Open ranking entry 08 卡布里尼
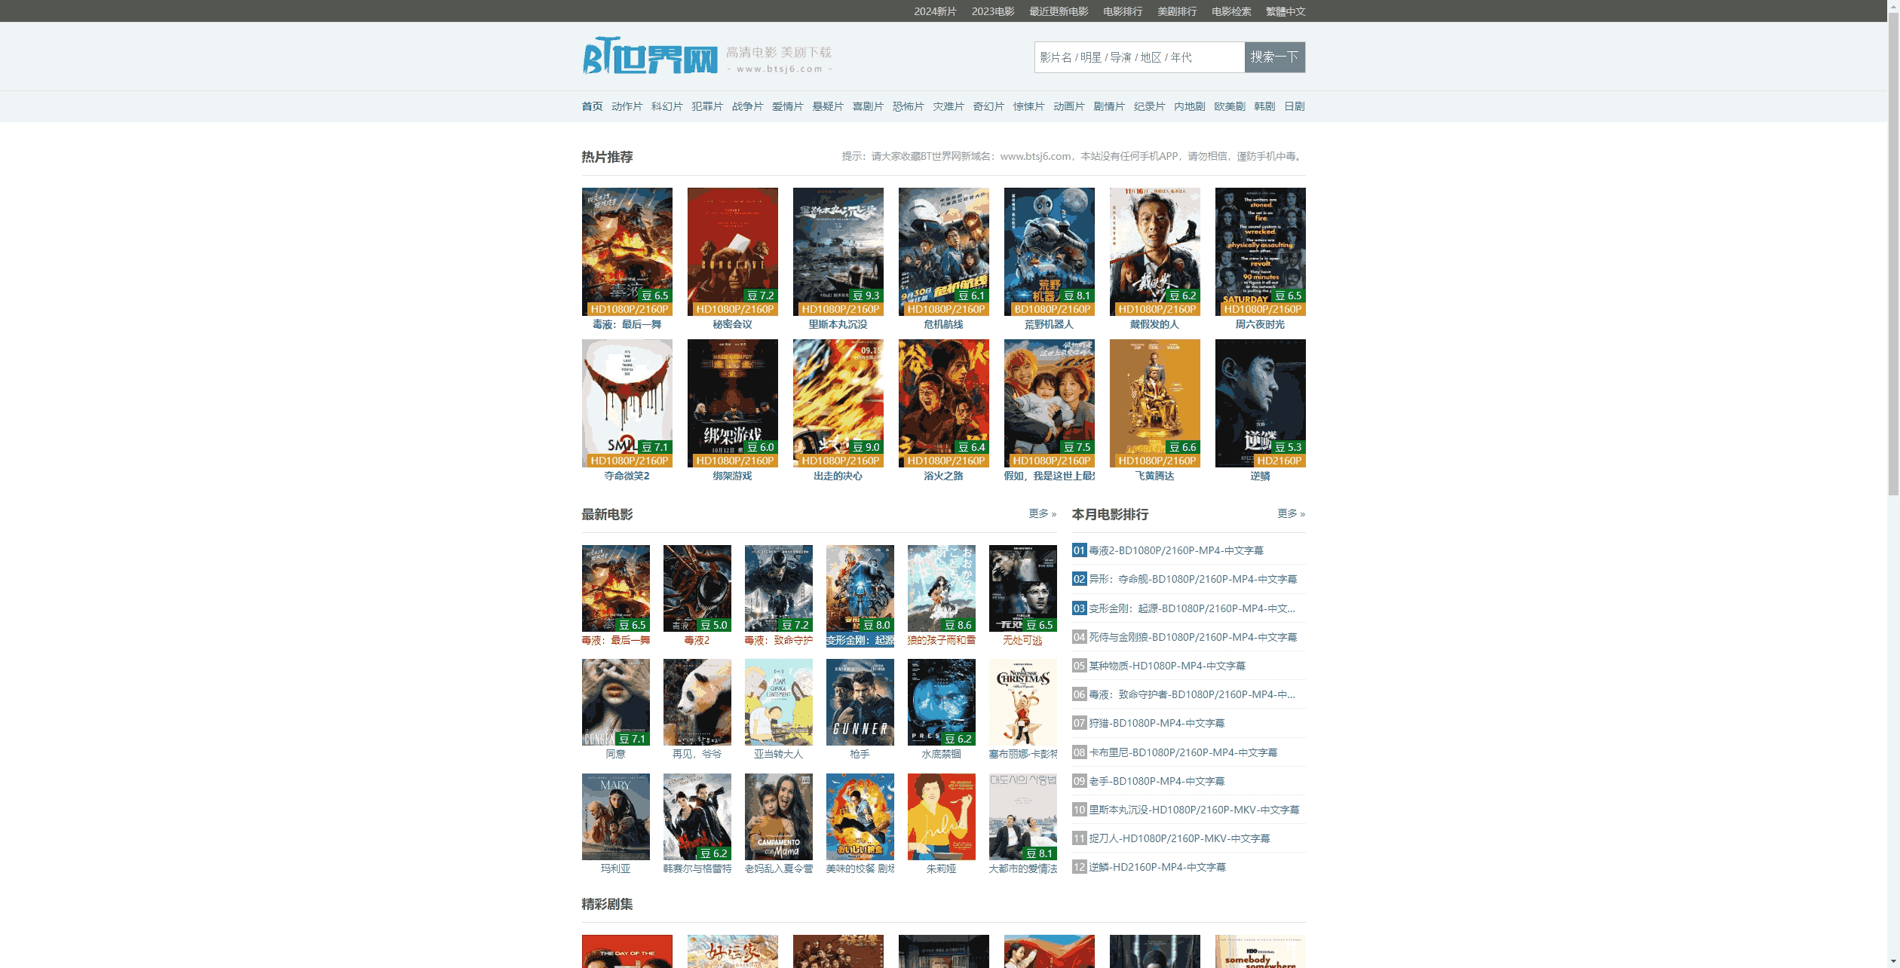This screenshot has width=1900, height=968. 1183,752
